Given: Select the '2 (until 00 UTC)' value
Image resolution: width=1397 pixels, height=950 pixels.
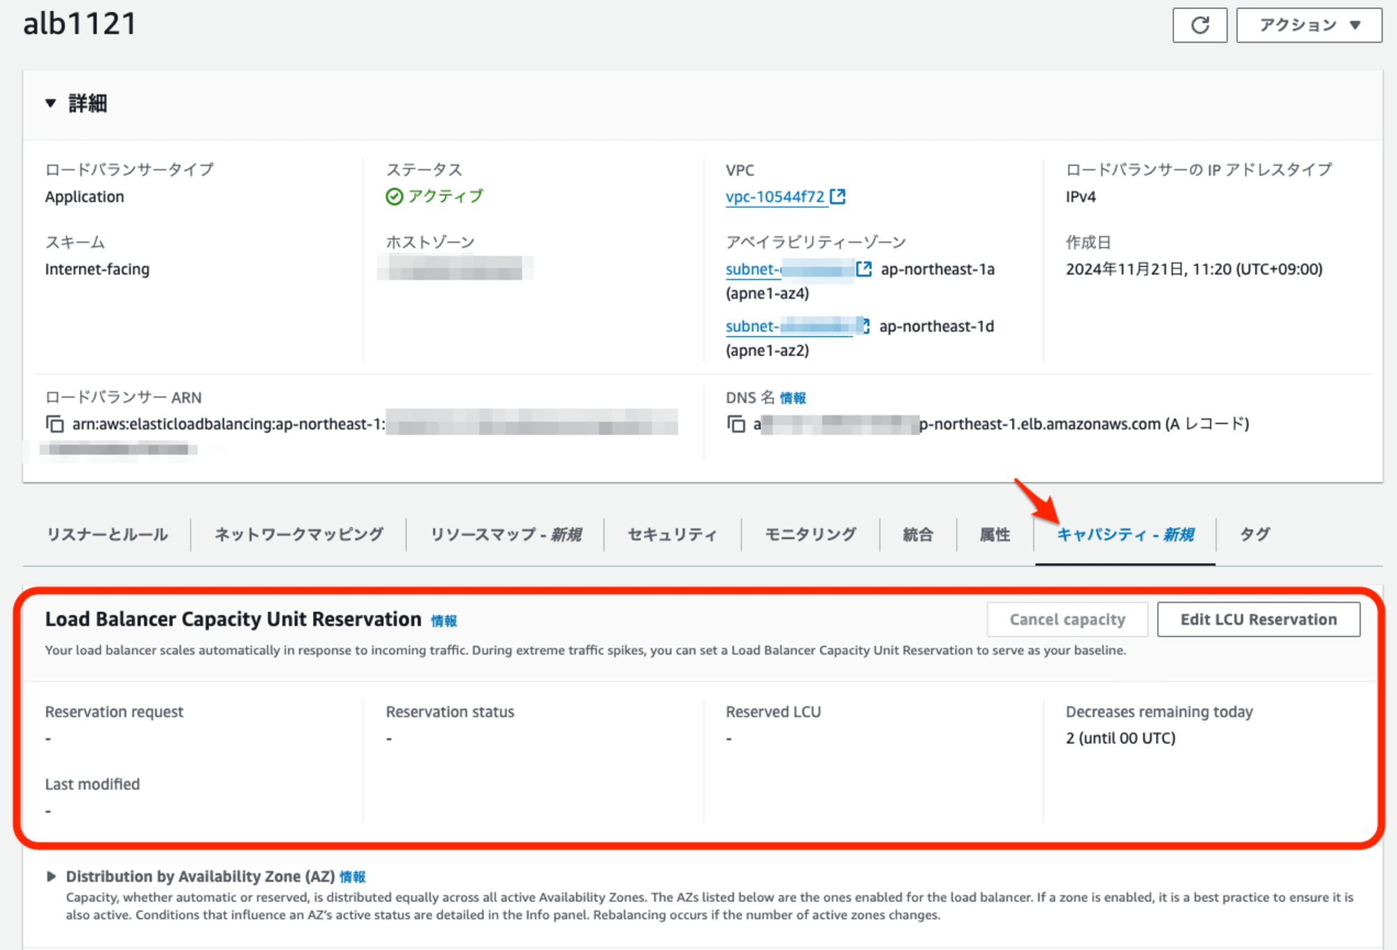Looking at the screenshot, I should (x=1120, y=739).
